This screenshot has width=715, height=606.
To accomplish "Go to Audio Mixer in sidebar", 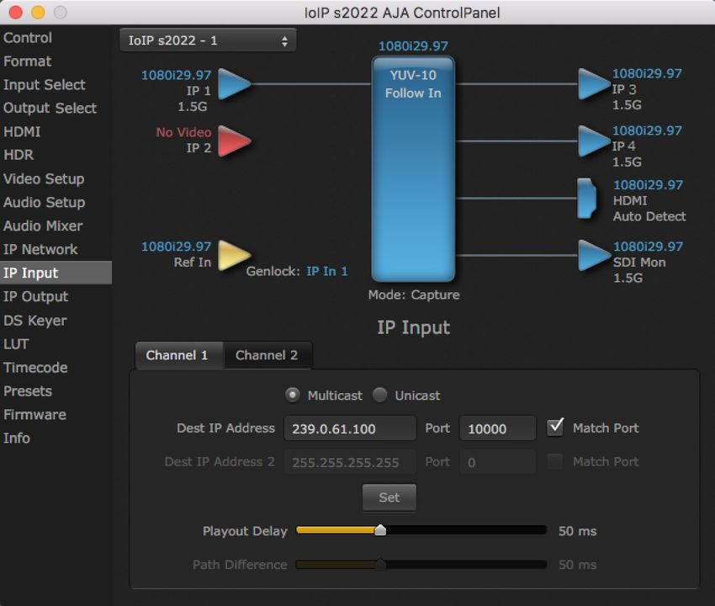I will tap(56, 226).
